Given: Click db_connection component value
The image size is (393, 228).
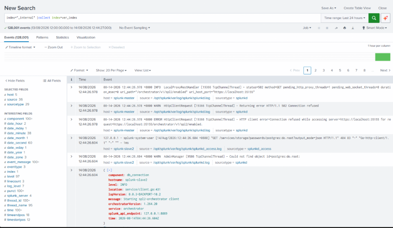Looking at the screenshot, I should pyautogui.click(x=138, y=175).
